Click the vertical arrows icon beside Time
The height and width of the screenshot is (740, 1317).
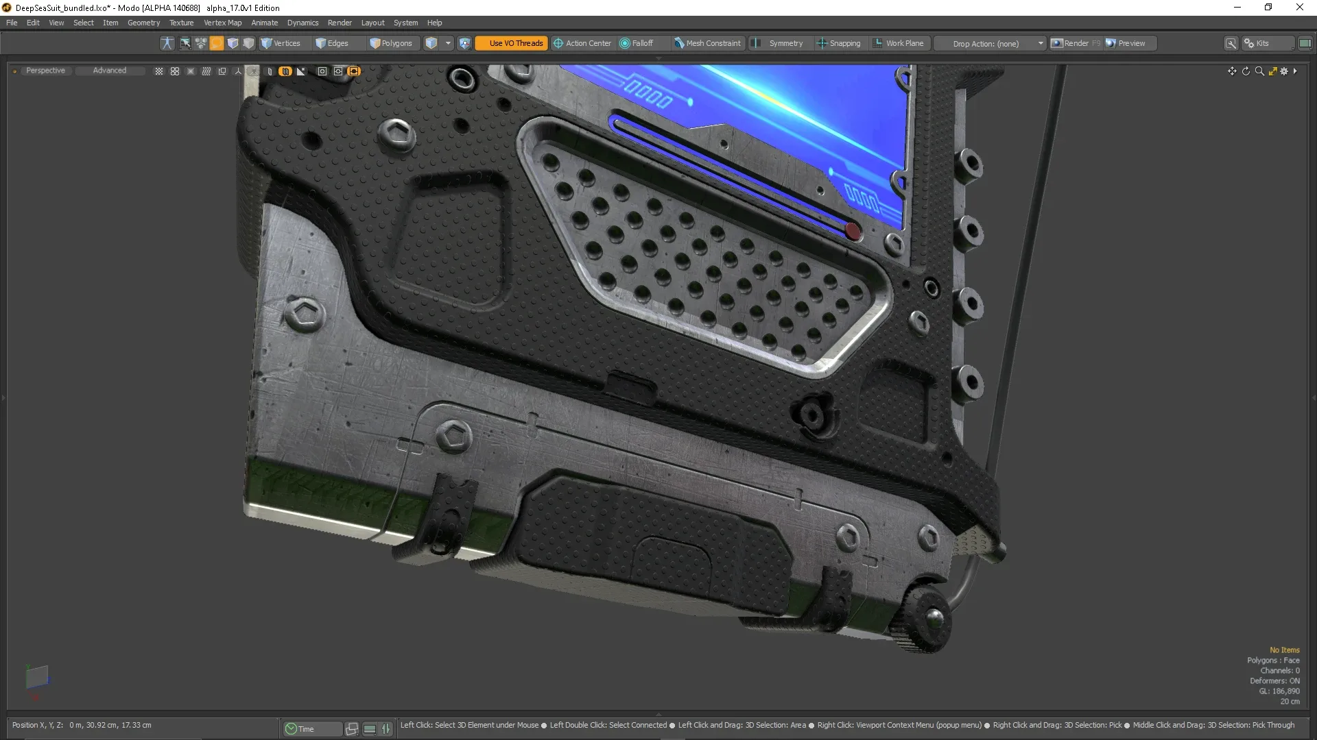pos(386,729)
